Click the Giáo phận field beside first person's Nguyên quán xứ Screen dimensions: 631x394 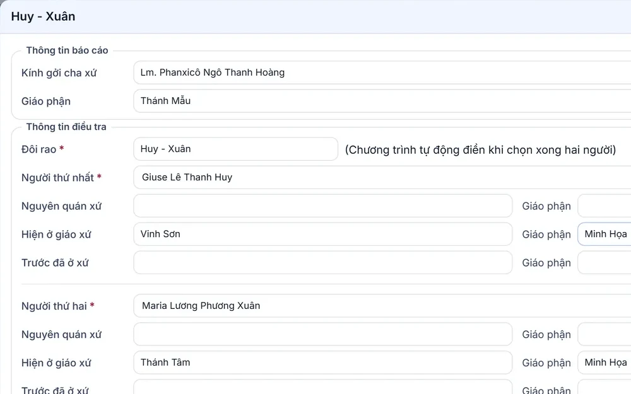pyautogui.click(x=604, y=206)
